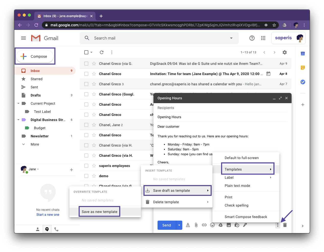Select Save as new template

(x=99, y=211)
